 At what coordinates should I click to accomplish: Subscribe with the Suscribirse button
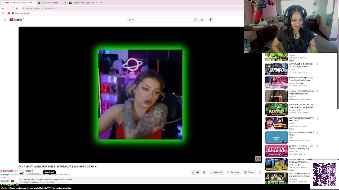(49, 172)
